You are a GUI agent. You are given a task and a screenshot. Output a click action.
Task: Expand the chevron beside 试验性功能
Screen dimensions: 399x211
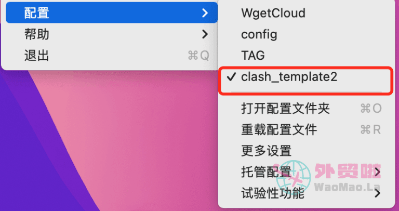coord(378,194)
